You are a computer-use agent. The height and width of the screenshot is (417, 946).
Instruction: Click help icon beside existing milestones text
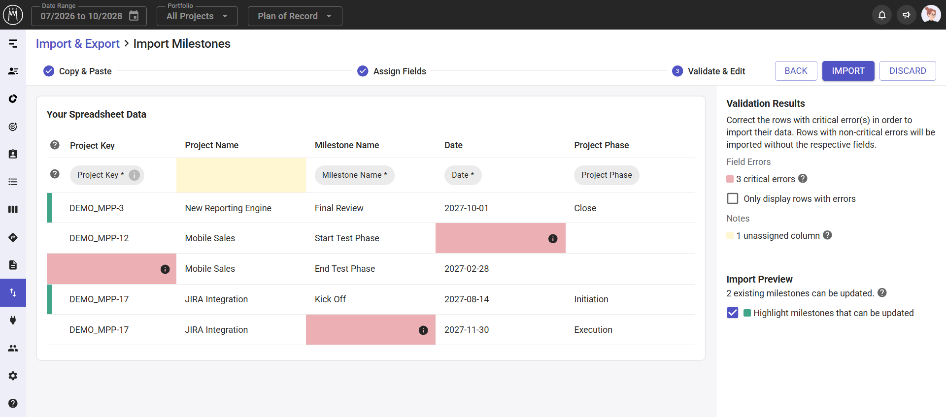[x=882, y=293]
